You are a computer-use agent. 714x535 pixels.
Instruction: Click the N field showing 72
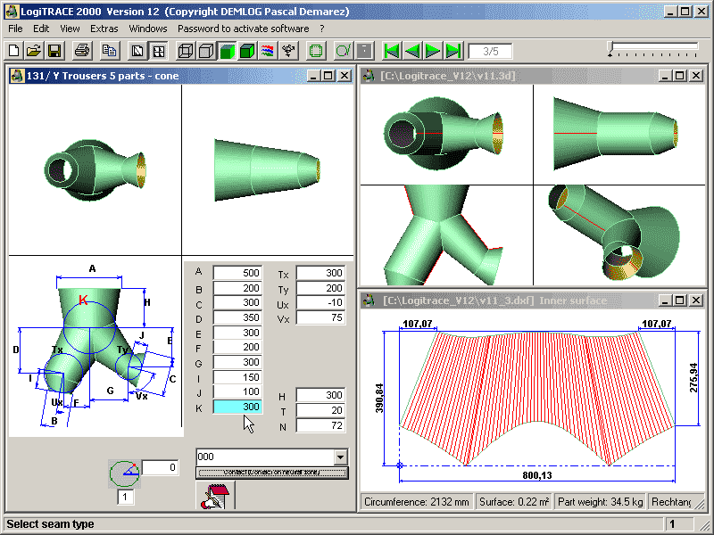pyautogui.click(x=320, y=425)
